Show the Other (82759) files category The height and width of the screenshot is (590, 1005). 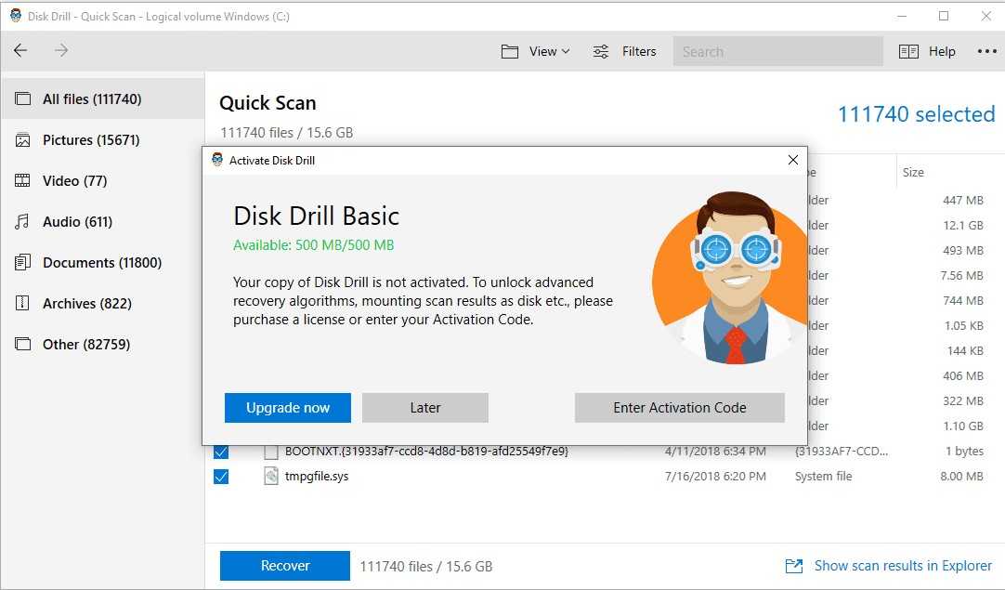[x=85, y=345]
